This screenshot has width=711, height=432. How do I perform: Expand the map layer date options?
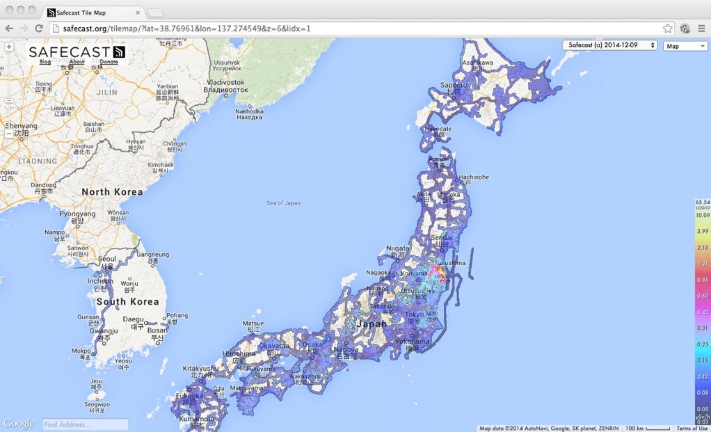(x=652, y=45)
